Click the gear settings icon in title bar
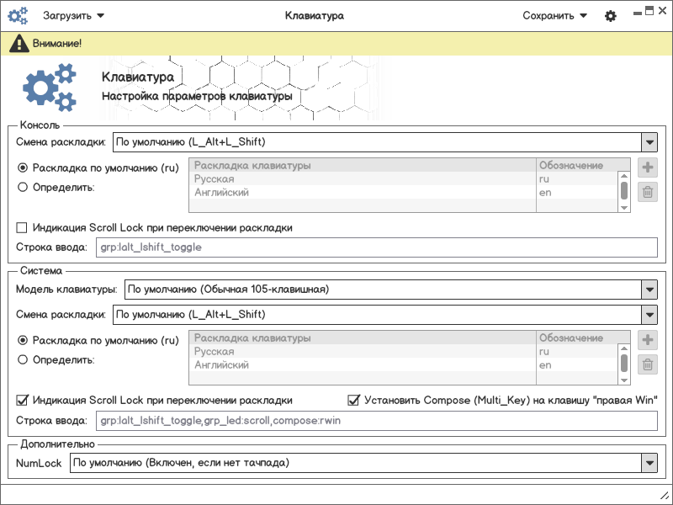 [611, 16]
